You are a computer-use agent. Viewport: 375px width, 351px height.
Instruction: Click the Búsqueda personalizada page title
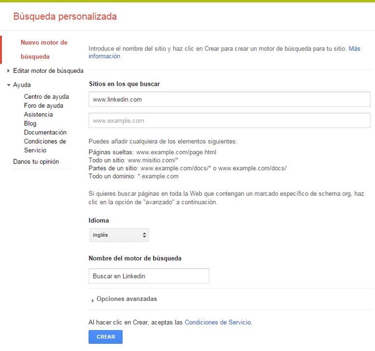click(65, 17)
